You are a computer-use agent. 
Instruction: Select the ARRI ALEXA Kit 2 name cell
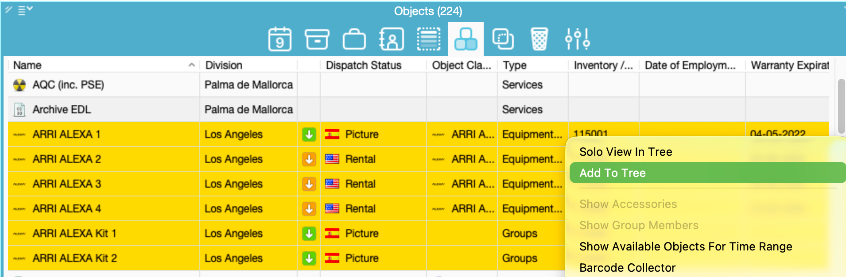75,258
